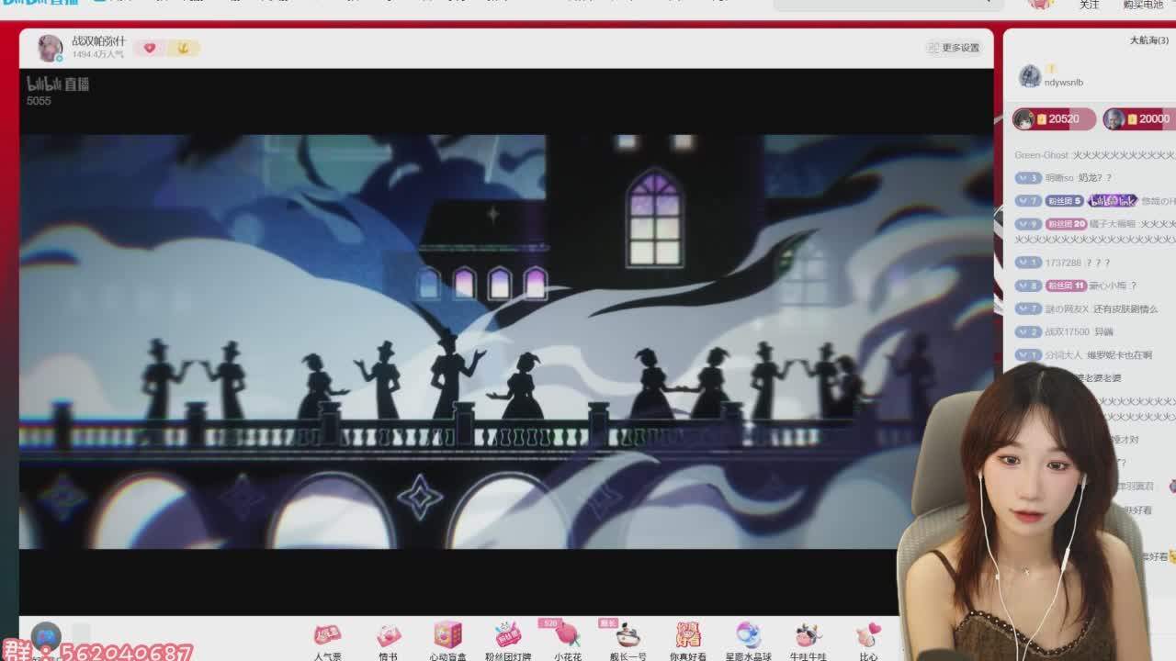
Task: Send the 人气票 gift
Action: pyautogui.click(x=327, y=642)
